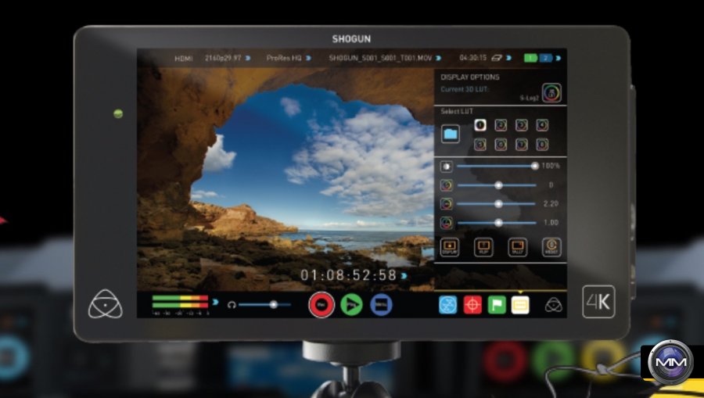Tap the Flip screen button
This screenshot has height=398, width=704.
[483, 247]
